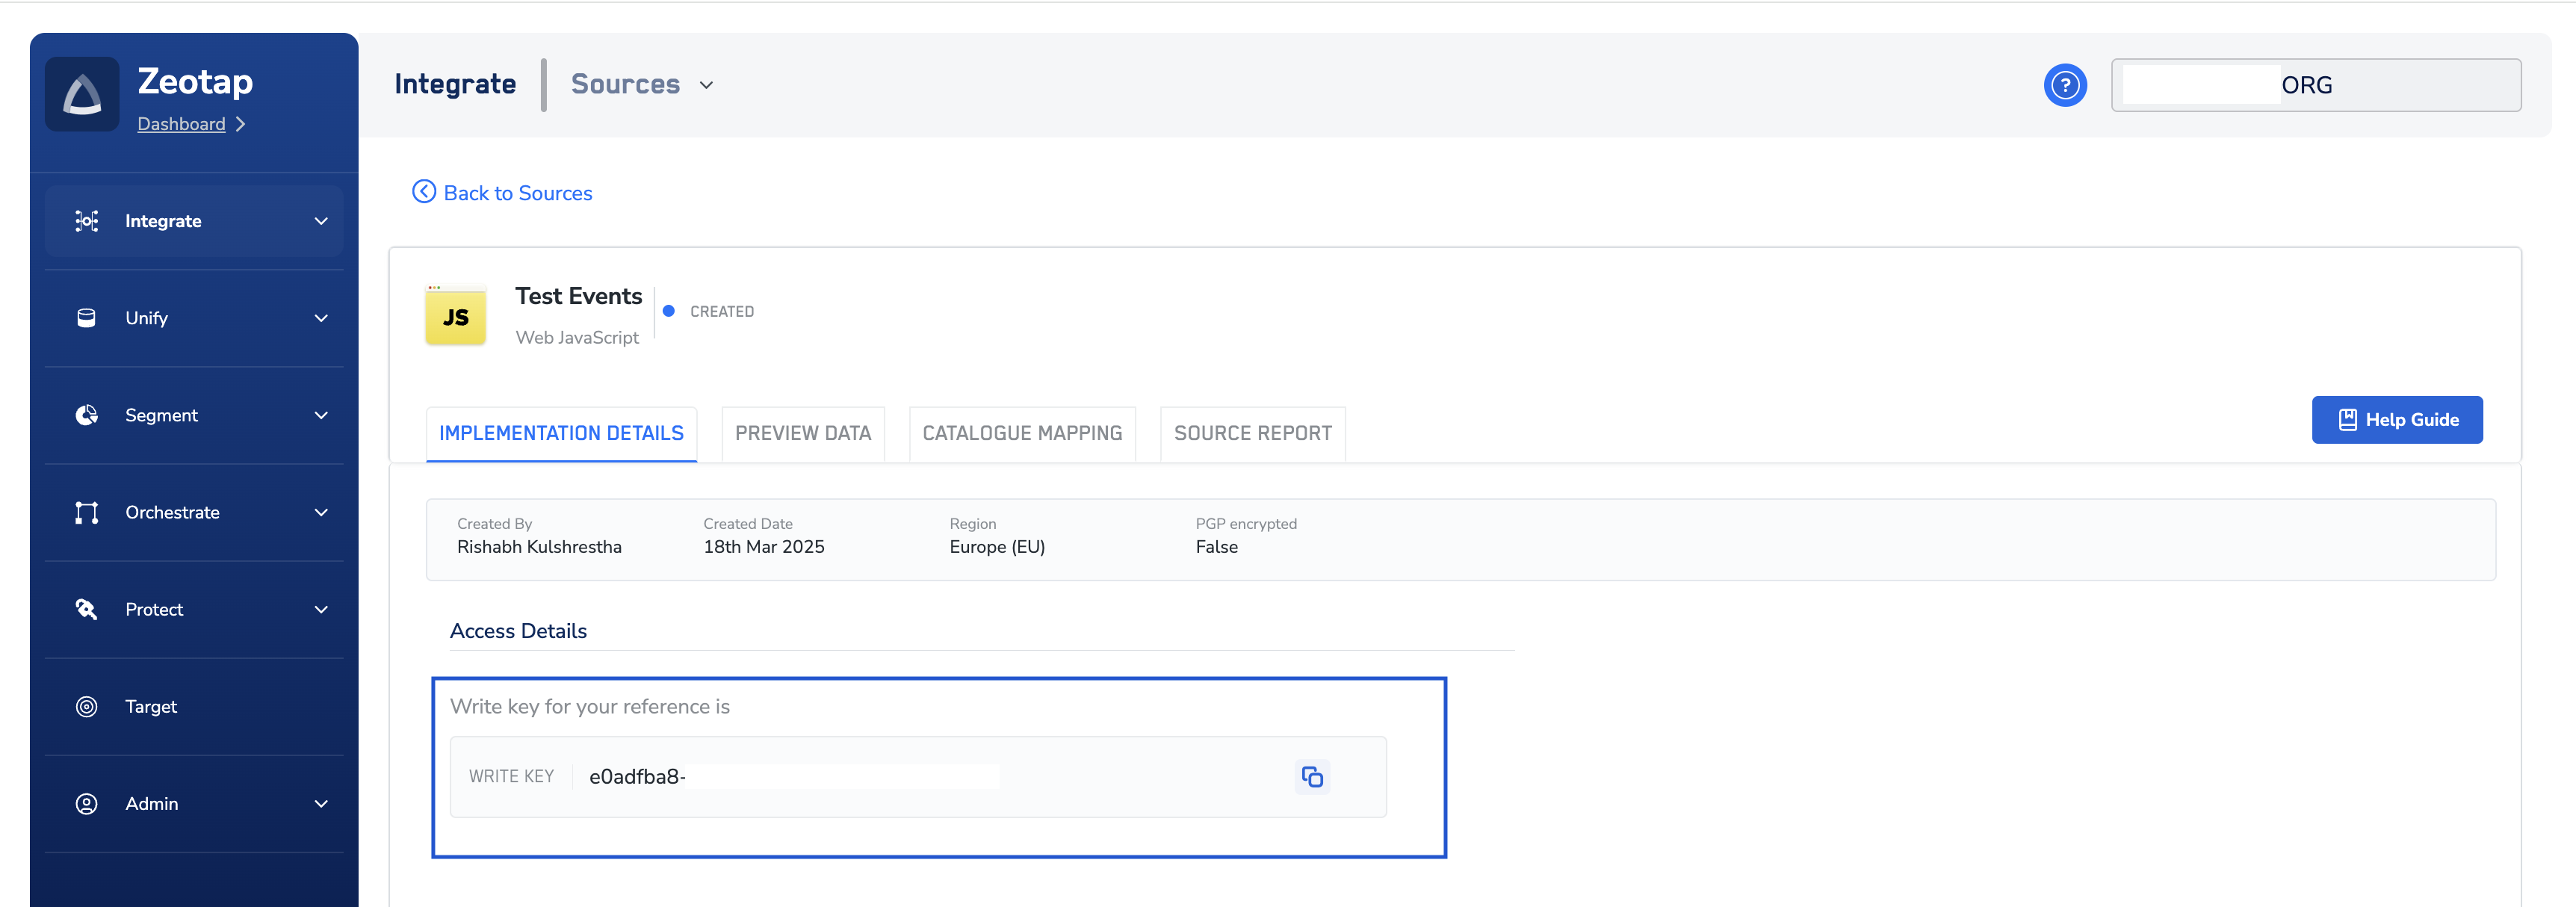Click the Unify database icon
The image size is (2576, 907).
click(x=87, y=318)
